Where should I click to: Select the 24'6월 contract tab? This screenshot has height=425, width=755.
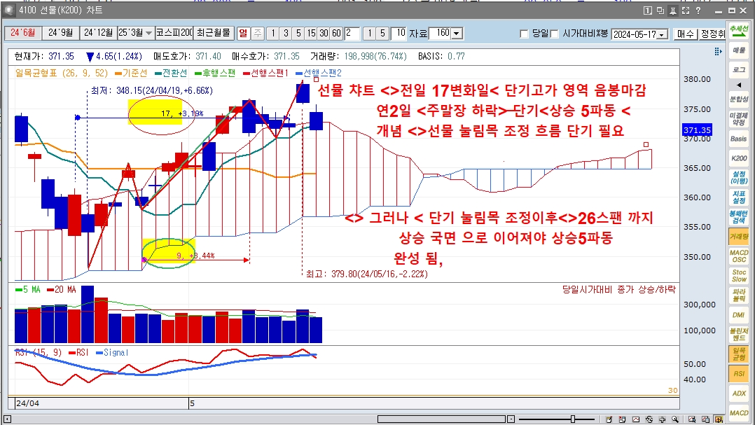coord(22,33)
